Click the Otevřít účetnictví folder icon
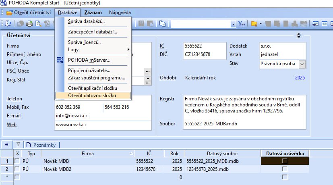This screenshot has height=185, width=333. [x=10, y=12]
